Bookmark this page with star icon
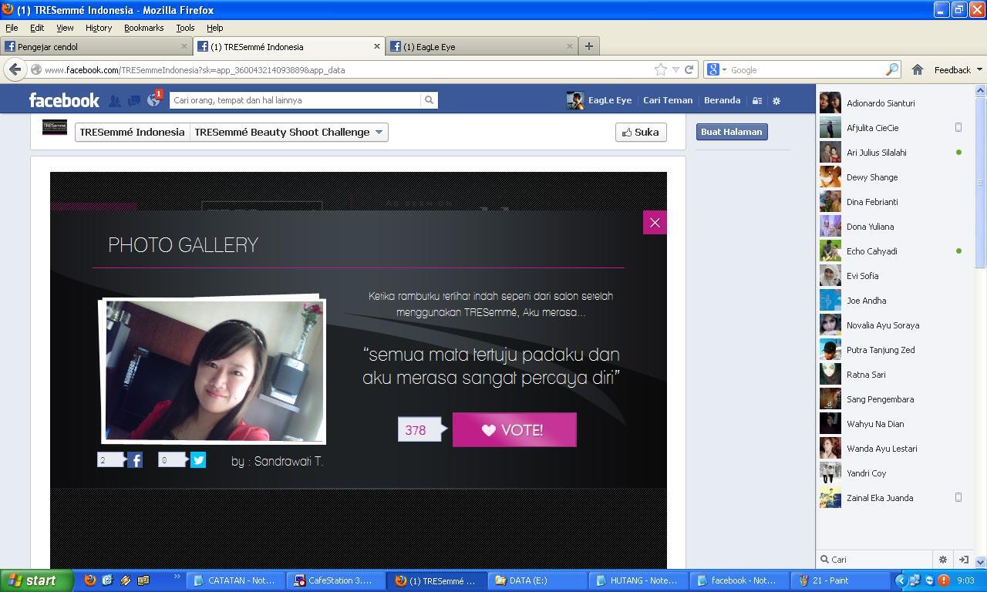 click(661, 69)
